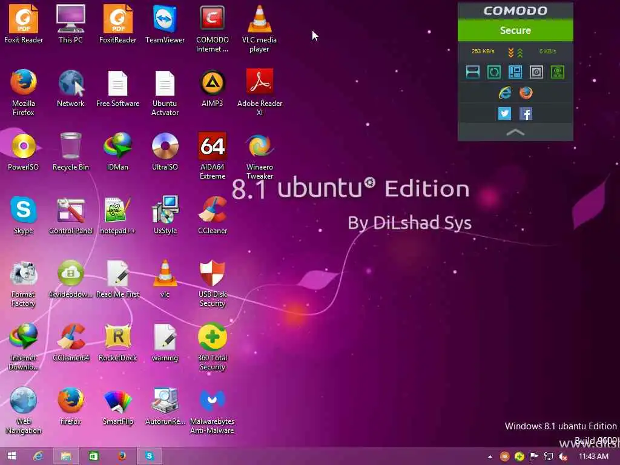Launch CCleaner desktop icon
This screenshot has width=620, height=465.
[213, 215]
